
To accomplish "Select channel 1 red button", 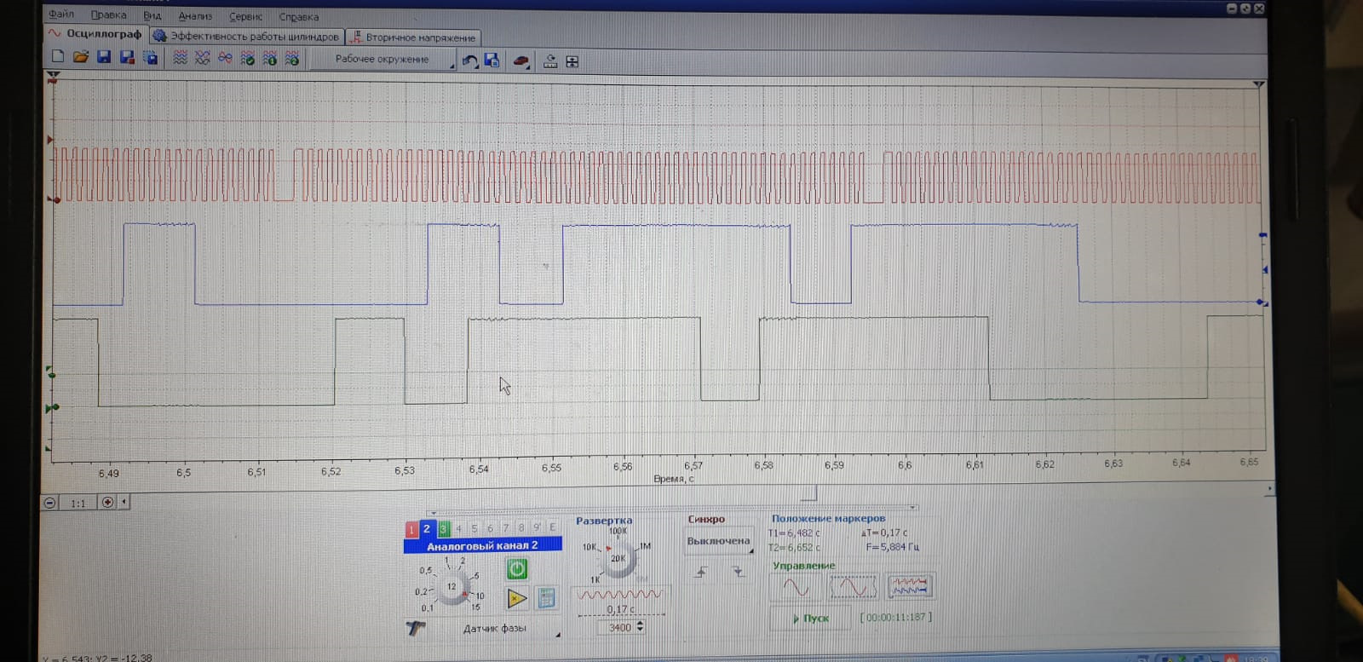I will [411, 530].
